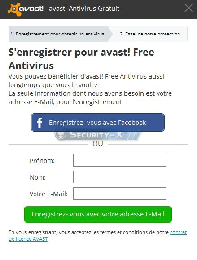Viewport: 197px width, 260px height.
Task: Click the 'OU' separator label
Action: click(98, 144)
